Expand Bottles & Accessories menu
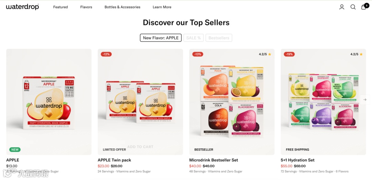 click(122, 7)
